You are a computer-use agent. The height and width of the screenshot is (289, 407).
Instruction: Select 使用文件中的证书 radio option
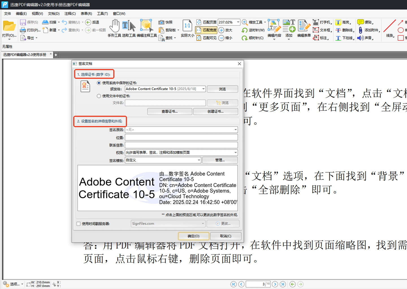pos(99,96)
